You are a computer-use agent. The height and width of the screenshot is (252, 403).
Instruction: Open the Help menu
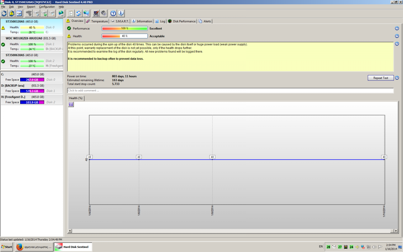[x=61, y=7]
